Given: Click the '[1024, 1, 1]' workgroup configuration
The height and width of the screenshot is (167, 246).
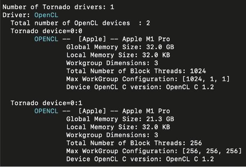Looking at the screenshot, I should [x=206, y=79].
